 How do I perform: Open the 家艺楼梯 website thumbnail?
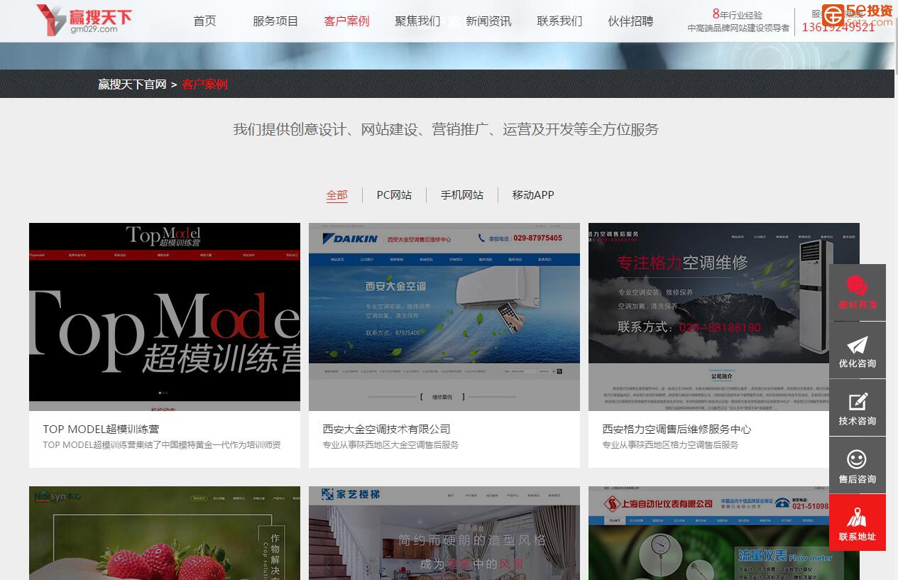pos(444,533)
